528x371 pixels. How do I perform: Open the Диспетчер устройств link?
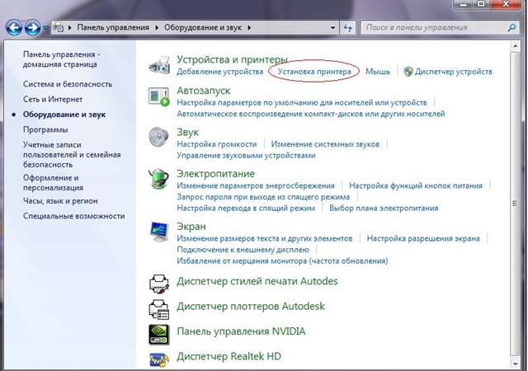454,72
